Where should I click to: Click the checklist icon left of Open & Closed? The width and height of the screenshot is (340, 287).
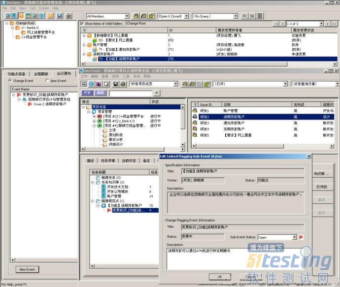(x=151, y=16)
